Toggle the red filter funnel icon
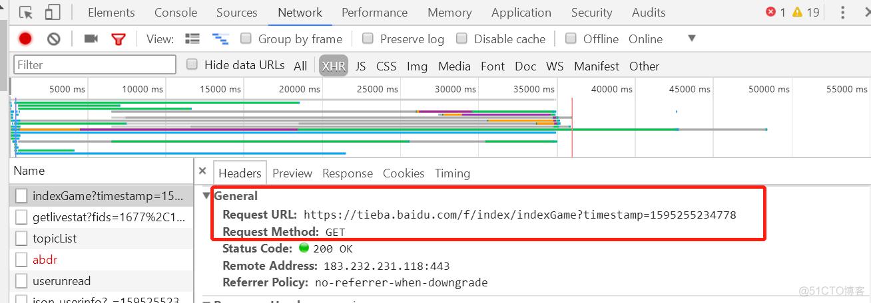Image resolution: width=871 pixels, height=303 pixels. pyautogui.click(x=119, y=39)
